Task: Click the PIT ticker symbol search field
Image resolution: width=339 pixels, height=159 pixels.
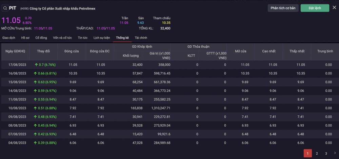Action: (13, 8)
